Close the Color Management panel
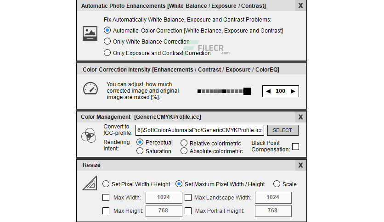Screen dimensions: 384x222 [300, 117]
